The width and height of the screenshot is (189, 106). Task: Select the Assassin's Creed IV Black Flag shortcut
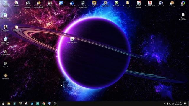point(83,5)
